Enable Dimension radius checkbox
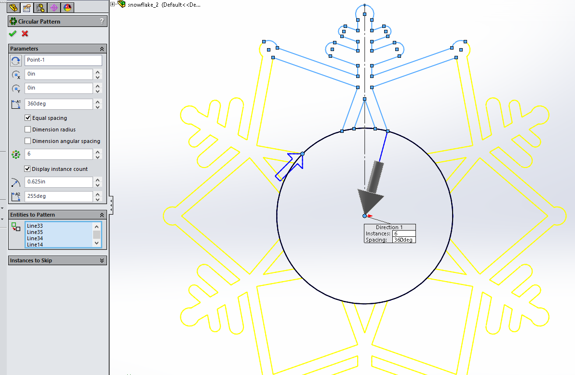 point(27,129)
